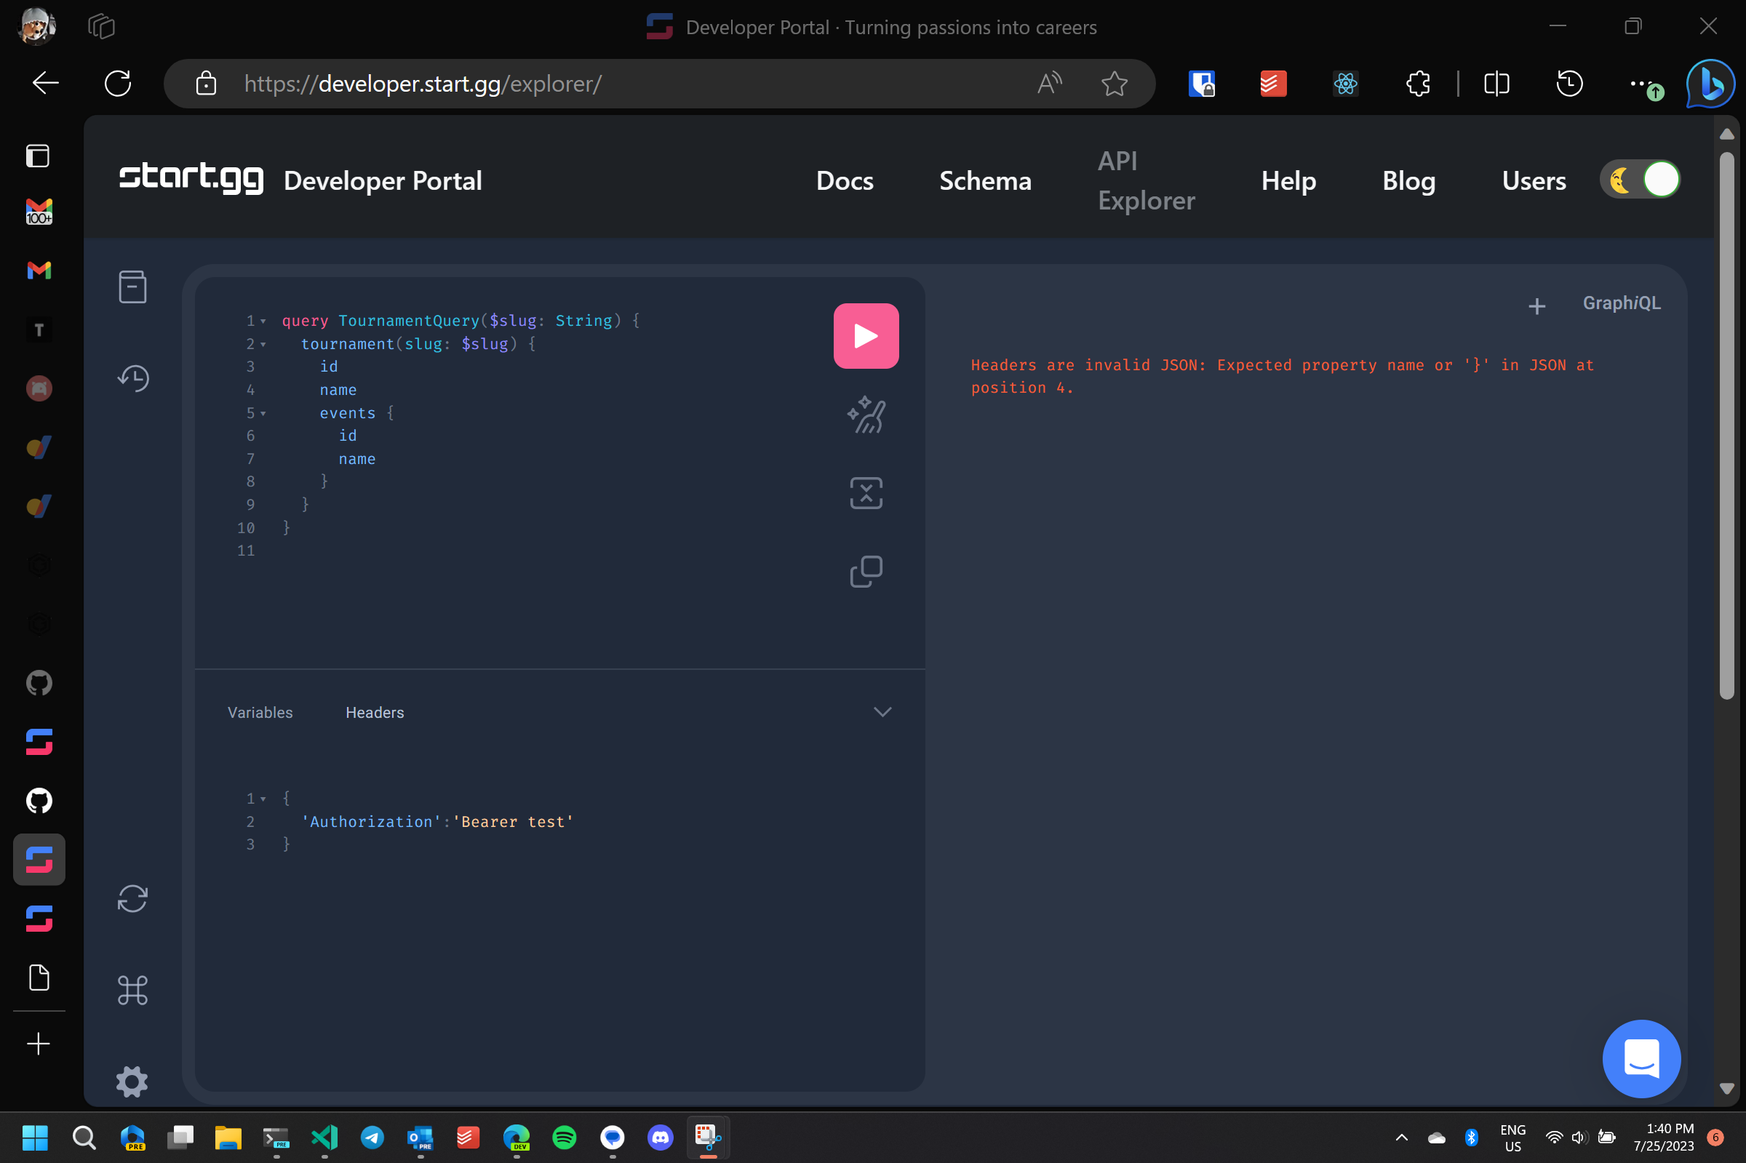Open the Schema page in the navbar
Screen dimensions: 1746x1163
pyautogui.click(x=985, y=180)
